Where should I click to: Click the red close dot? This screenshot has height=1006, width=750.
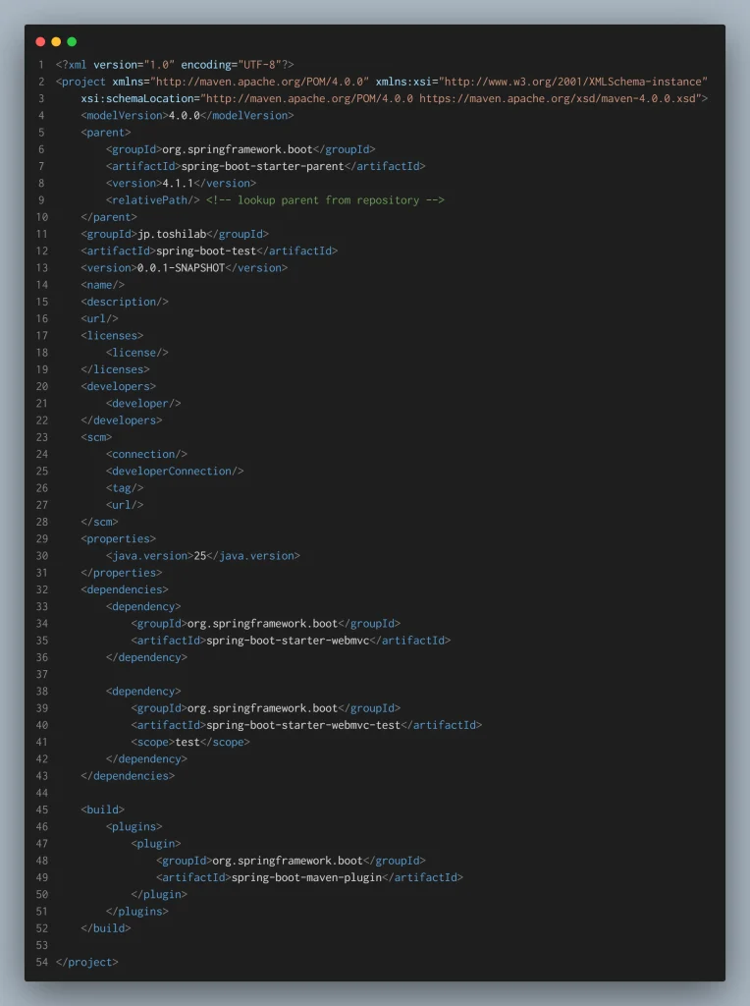[40, 41]
